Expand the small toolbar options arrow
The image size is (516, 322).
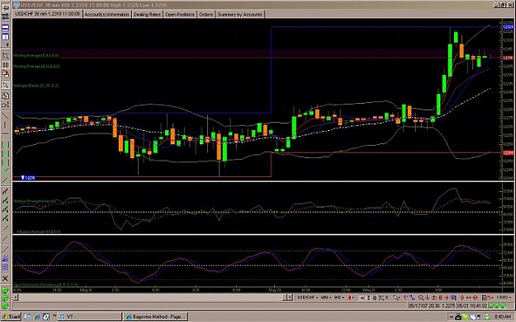[7, 44]
